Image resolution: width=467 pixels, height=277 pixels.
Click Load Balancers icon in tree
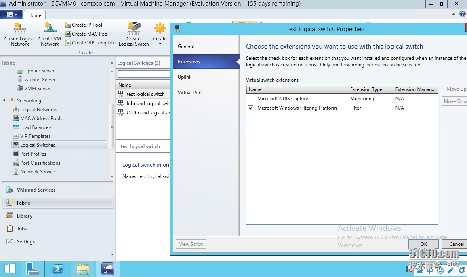[x=16, y=127]
